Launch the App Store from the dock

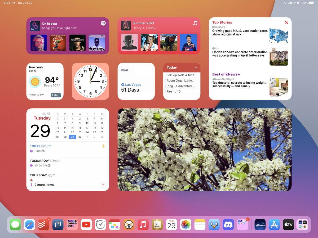[274, 224]
